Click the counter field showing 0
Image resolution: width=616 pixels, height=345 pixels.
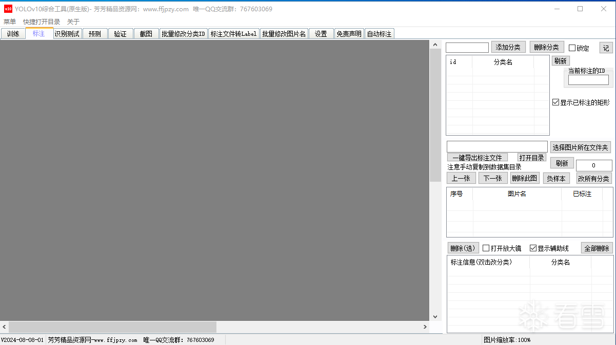pyautogui.click(x=594, y=165)
